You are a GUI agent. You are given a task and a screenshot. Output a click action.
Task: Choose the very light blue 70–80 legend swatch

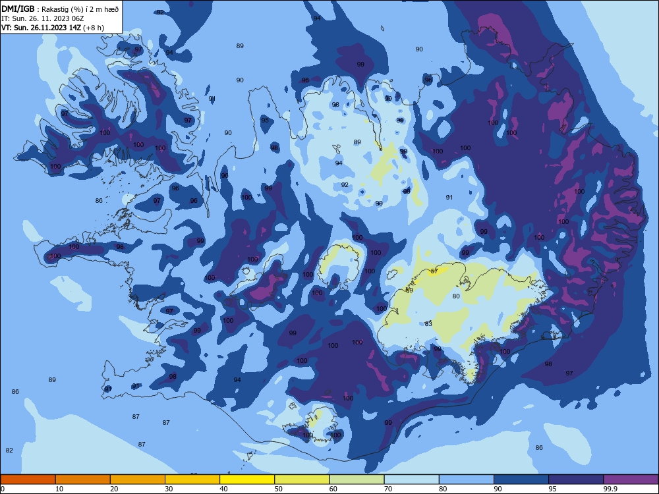(411, 480)
